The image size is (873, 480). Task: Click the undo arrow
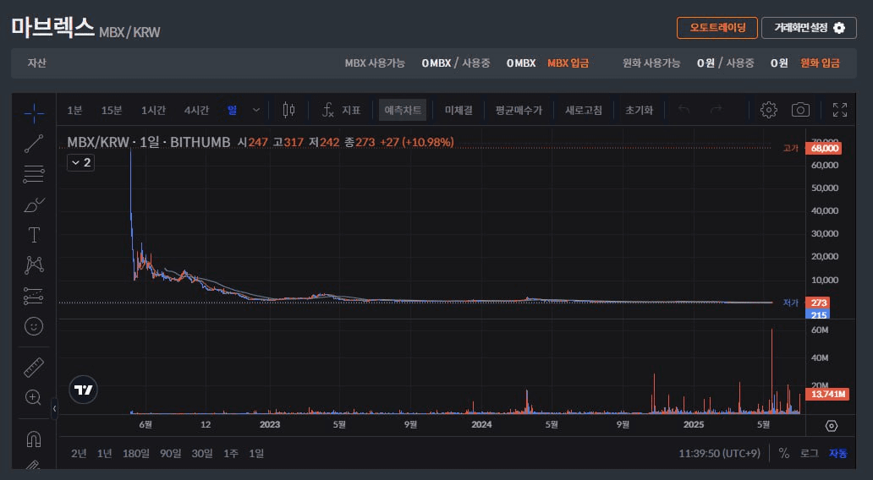coord(684,110)
